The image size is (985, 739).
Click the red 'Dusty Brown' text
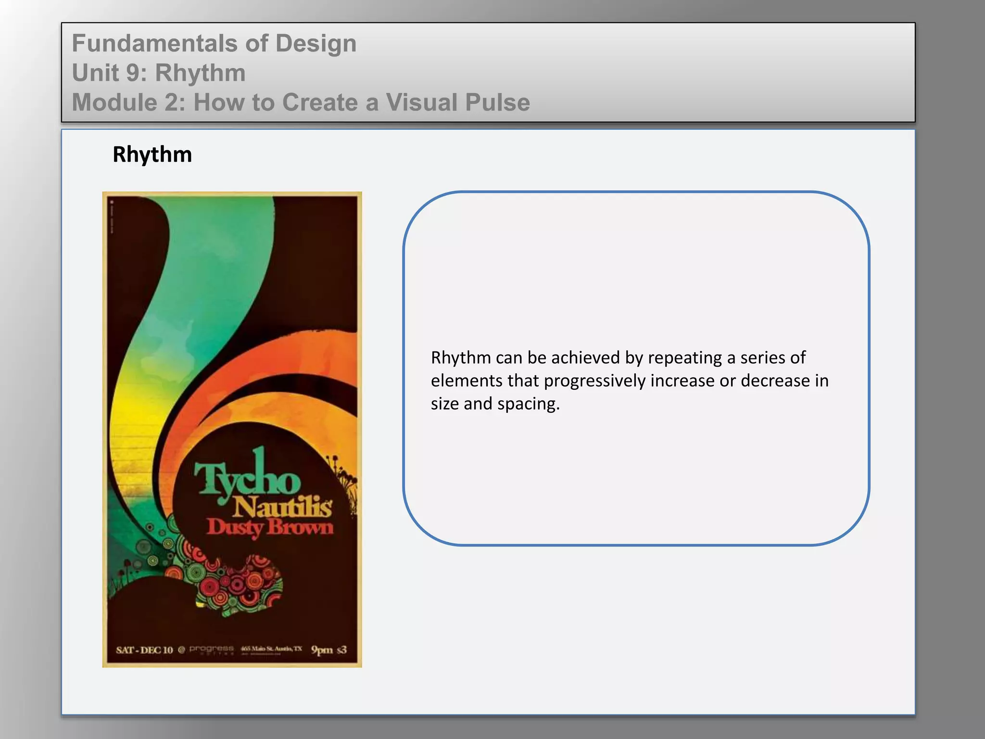[270, 527]
